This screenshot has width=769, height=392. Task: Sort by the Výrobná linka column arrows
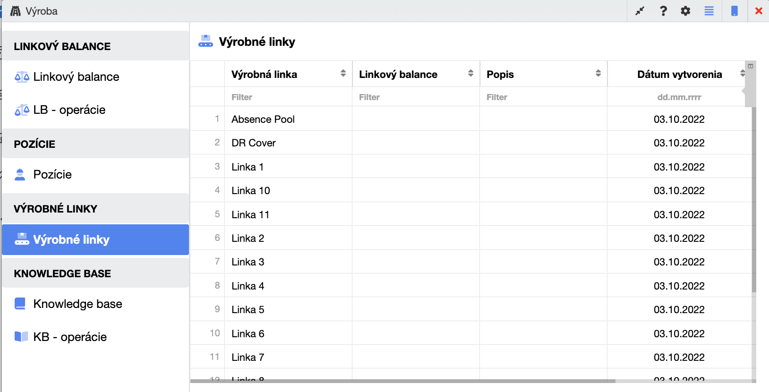pos(343,73)
